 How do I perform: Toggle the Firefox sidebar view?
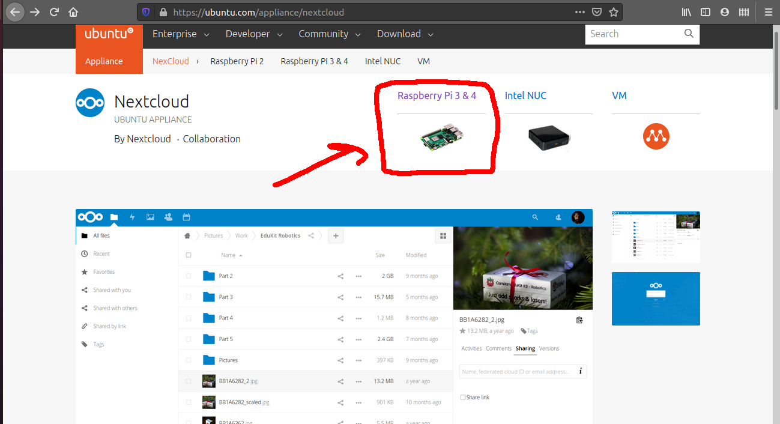(706, 12)
